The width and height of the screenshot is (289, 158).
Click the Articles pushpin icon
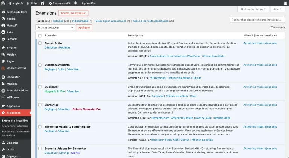pyautogui.click(x=3, y=48)
